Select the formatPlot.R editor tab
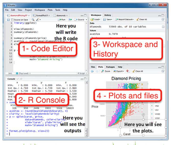Image resolution: width=171 pixels, height=145 pixels. point(43,15)
